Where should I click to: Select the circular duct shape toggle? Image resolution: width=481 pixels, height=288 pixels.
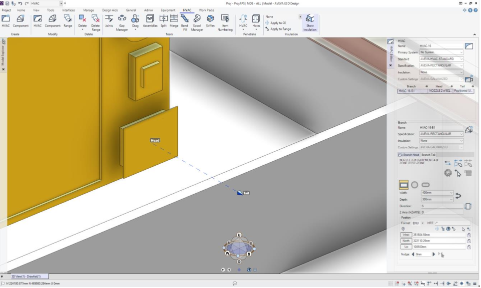pyautogui.click(x=415, y=185)
